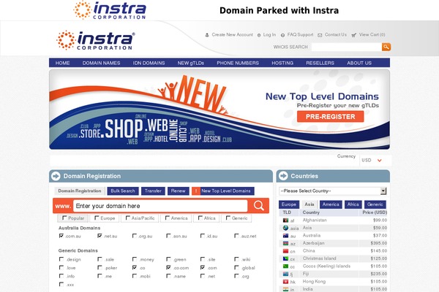Viewport: 439px width, 292px height.
Task: Click the Afghanistan flag icon
Action: click(x=285, y=220)
